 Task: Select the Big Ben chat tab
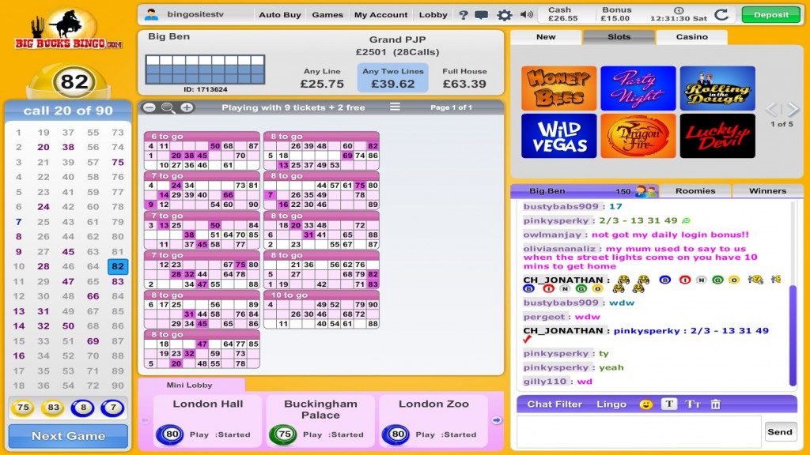tap(585, 191)
